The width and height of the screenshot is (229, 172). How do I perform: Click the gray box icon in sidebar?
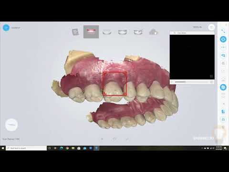point(223,63)
